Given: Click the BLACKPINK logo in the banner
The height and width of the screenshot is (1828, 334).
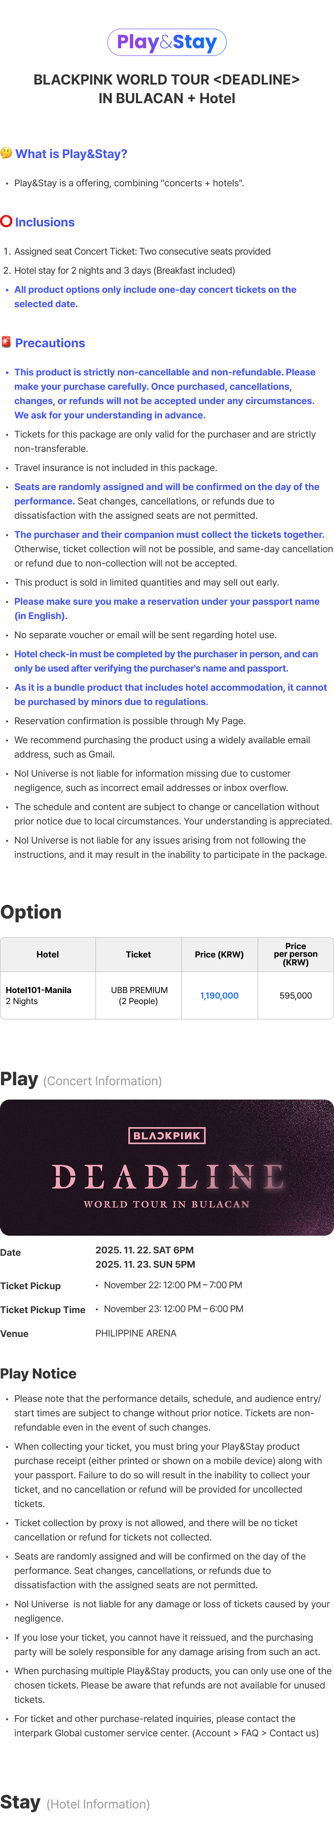Looking at the screenshot, I should click(x=167, y=1135).
